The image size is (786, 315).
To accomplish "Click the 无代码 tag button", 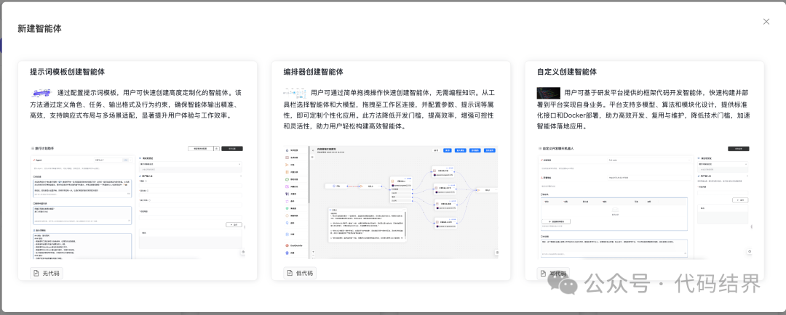I will tap(47, 274).
